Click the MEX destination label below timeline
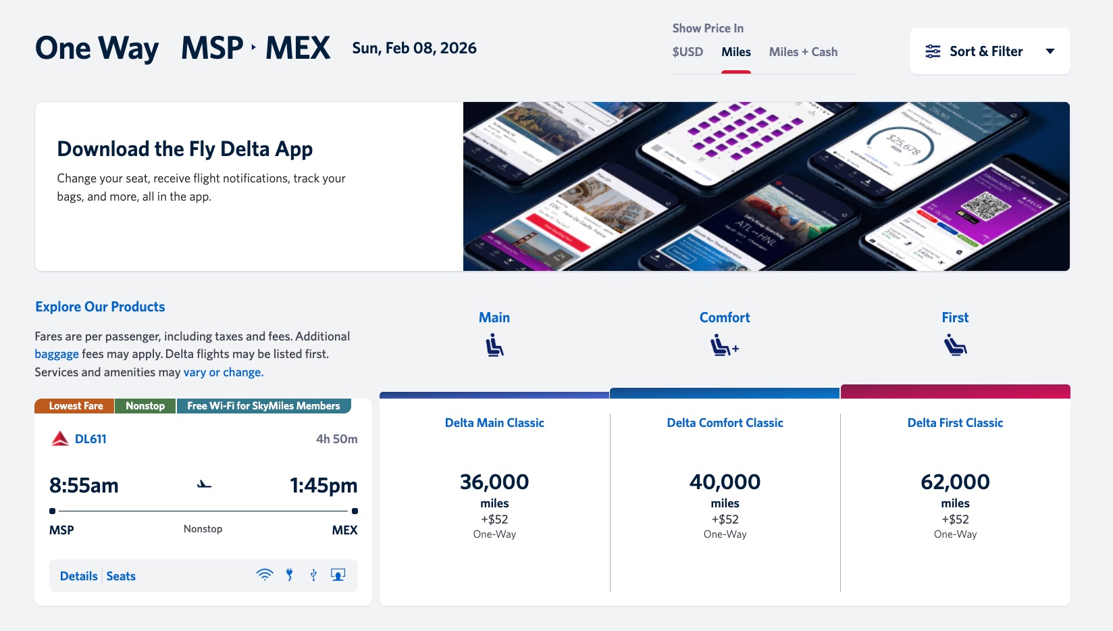This screenshot has height=631, width=1113. pos(344,530)
